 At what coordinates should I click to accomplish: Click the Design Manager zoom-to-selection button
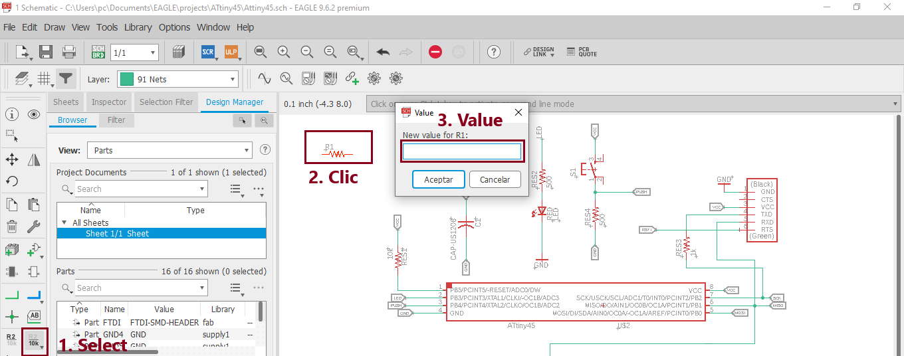[263, 120]
